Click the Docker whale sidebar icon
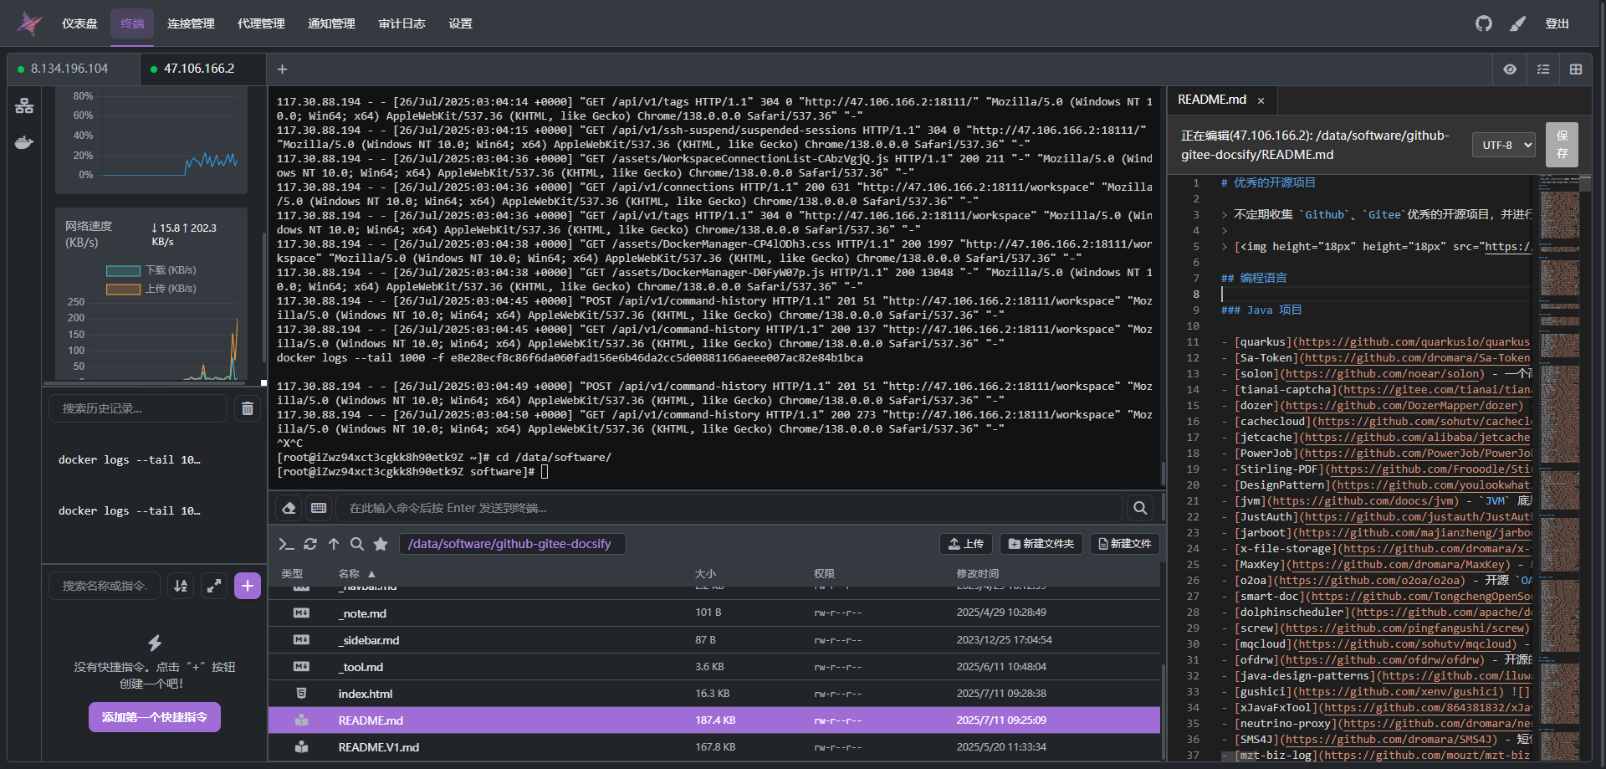 (24, 142)
